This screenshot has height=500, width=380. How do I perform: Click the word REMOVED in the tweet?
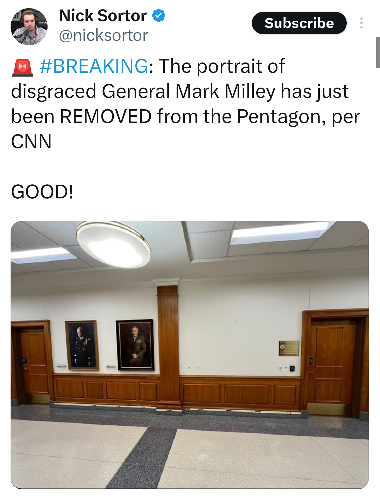coord(106,116)
